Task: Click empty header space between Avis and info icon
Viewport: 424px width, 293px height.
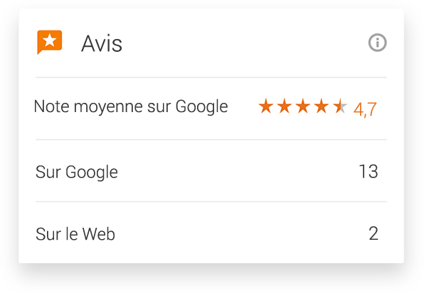Action: coord(245,43)
